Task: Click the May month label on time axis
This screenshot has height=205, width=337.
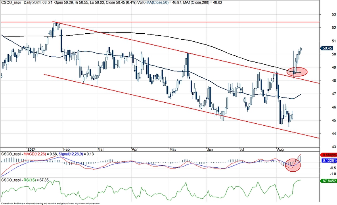Action: coord(173,149)
